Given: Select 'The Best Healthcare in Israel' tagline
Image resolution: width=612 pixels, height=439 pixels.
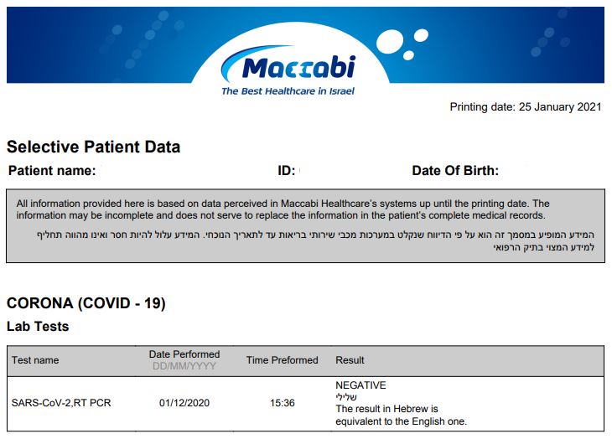Looking at the screenshot, I should pos(288,91).
